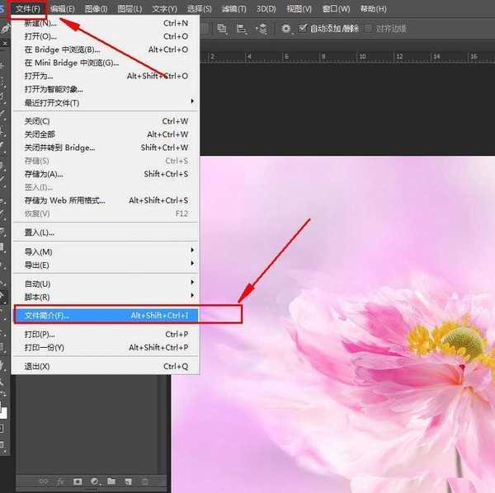Click the create new layer icon
This screenshot has height=493, width=495.
click(128, 481)
